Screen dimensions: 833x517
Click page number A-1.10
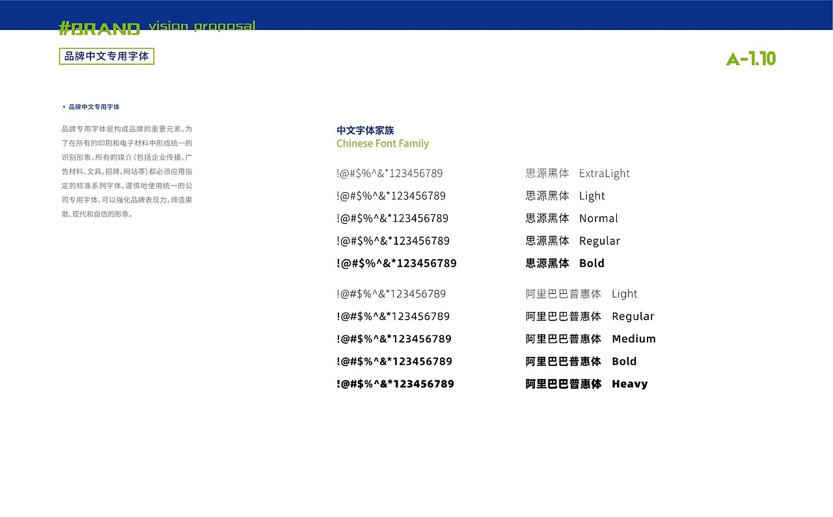point(751,59)
